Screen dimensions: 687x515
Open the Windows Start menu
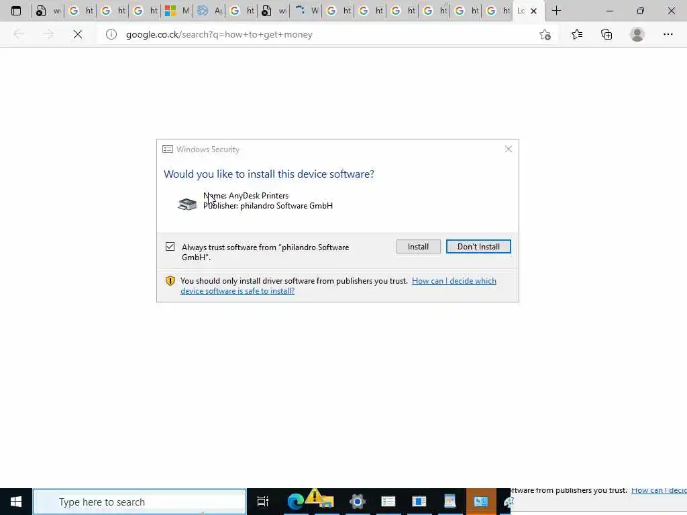pos(16,502)
